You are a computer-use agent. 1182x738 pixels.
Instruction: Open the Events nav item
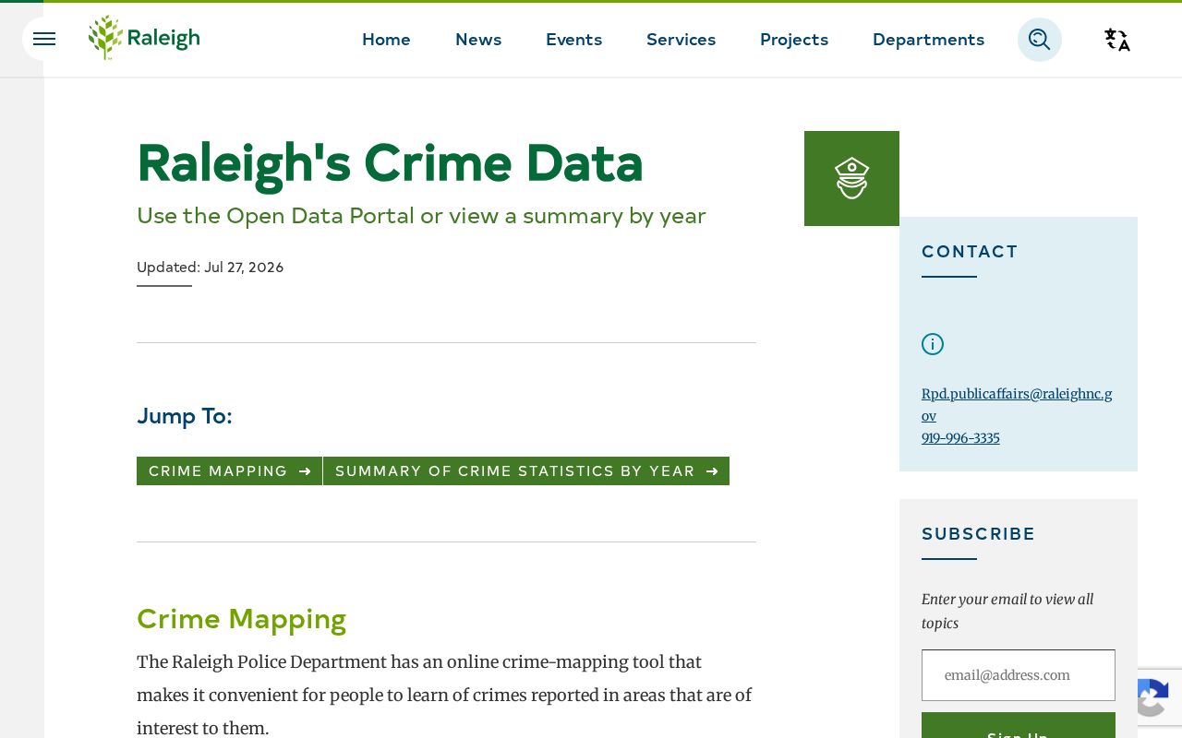(573, 40)
